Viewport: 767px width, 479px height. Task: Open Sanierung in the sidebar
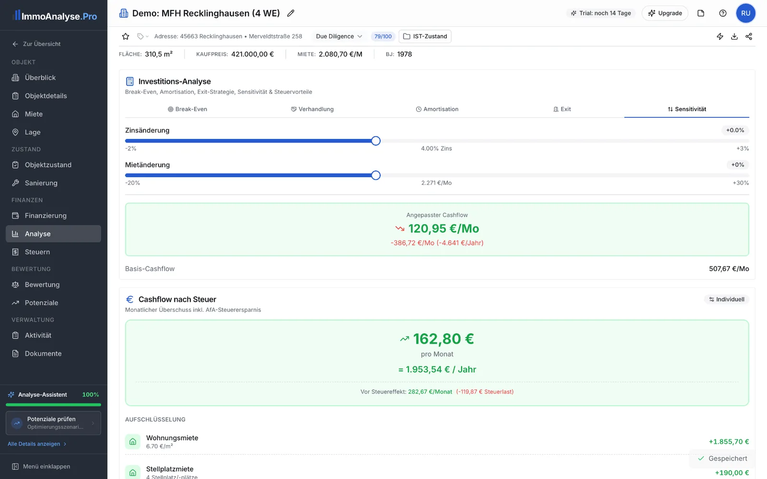click(x=53, y=183)
